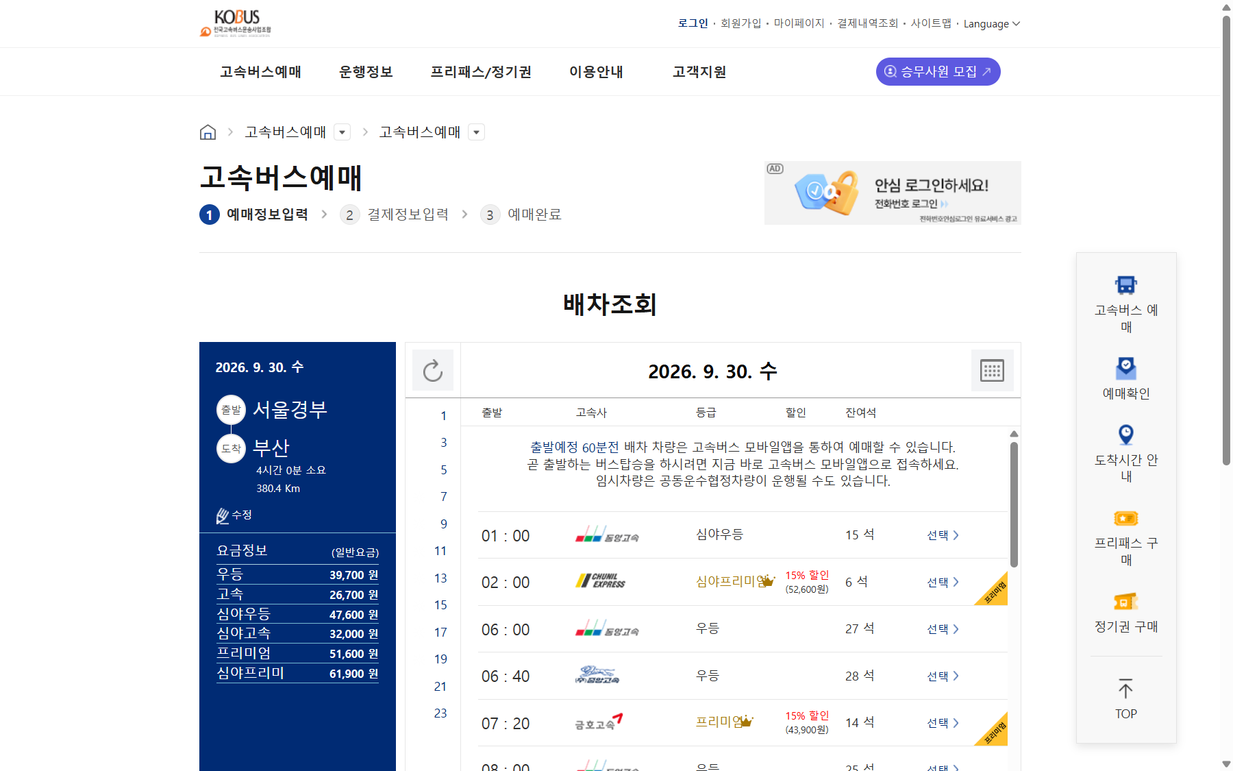Click the KOBUS logo
This screenshot has height=771, width=1233.
(236, 23)
